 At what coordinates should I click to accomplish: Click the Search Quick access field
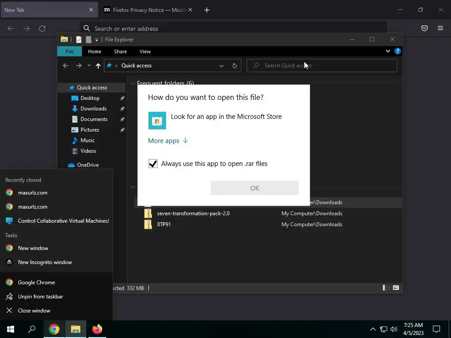(322, 66)
